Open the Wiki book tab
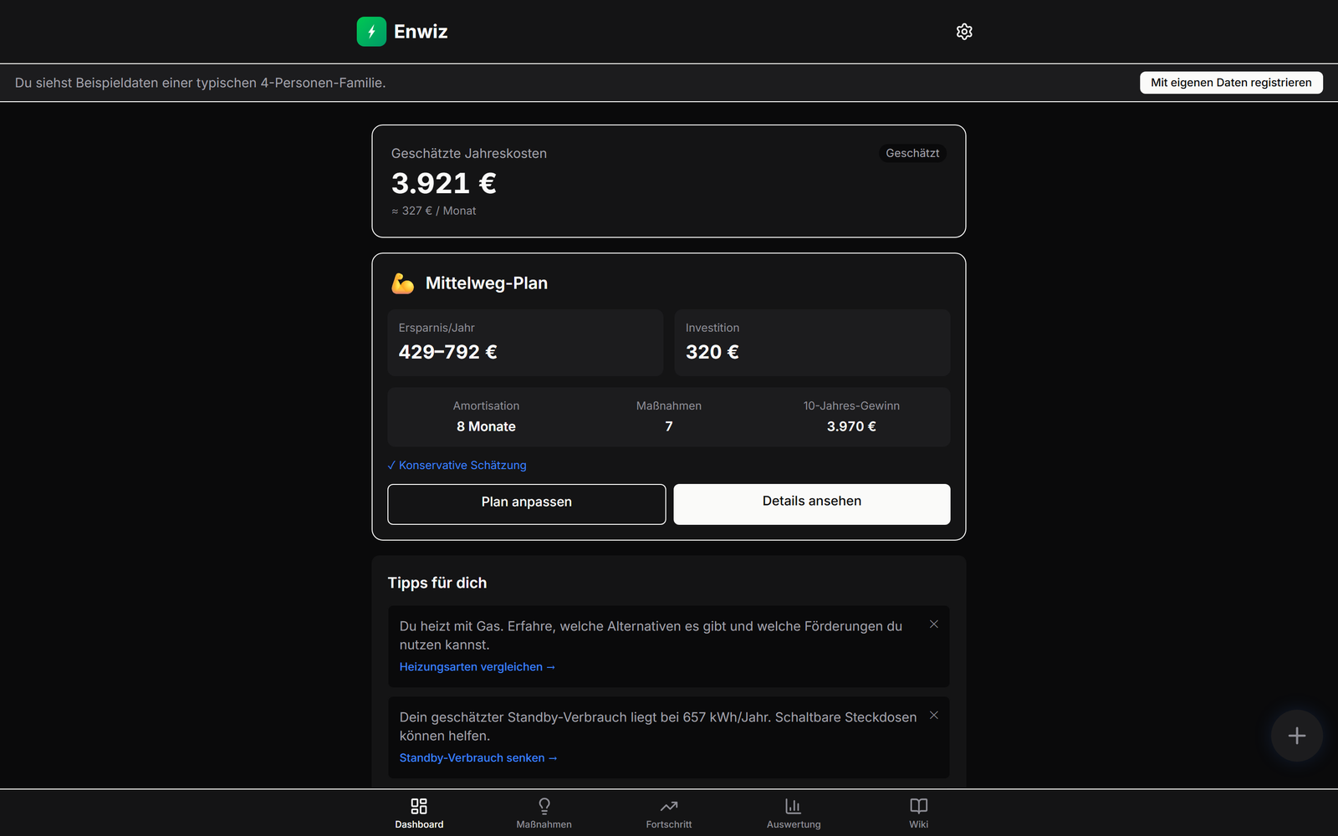This screenshot has height=836, width=1338. pyautogui.click(x=918, y=813)
